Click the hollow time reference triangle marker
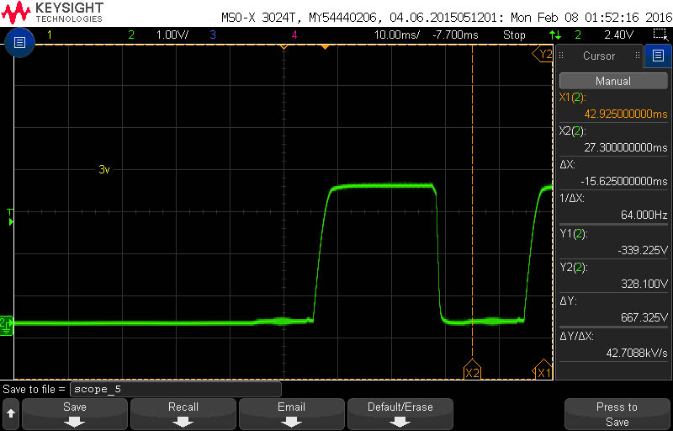The height and width of the screenshot is (431, 673). point(284,46)
